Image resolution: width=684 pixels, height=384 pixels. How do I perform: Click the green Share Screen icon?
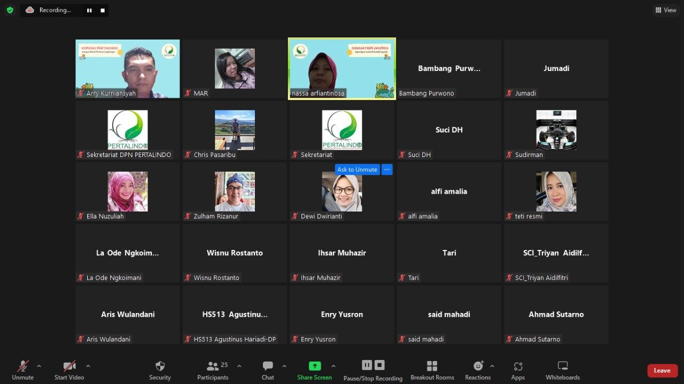coord(315,366)
